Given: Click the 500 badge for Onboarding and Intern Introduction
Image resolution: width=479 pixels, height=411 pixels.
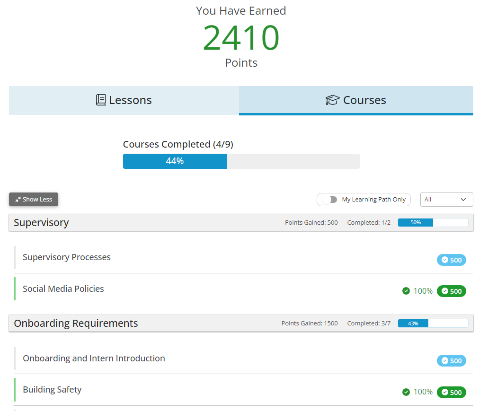Looking at the screenshot, I should [x=452, y=360].
